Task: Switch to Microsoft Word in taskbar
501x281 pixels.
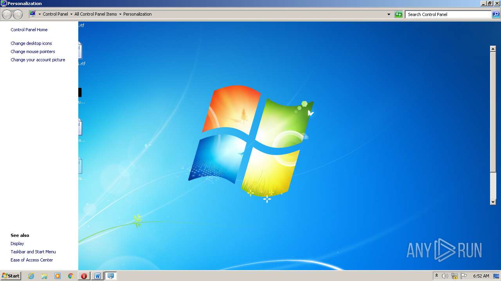Action: pyautogui.click(x=97, y=276)
